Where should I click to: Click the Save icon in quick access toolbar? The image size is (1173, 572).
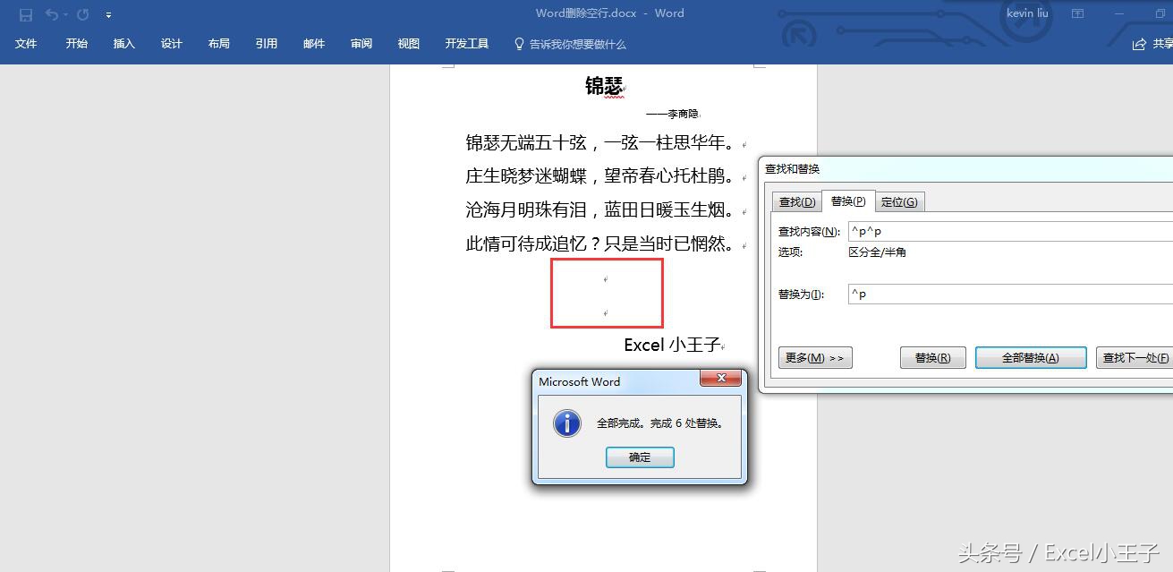pos(26,14)
